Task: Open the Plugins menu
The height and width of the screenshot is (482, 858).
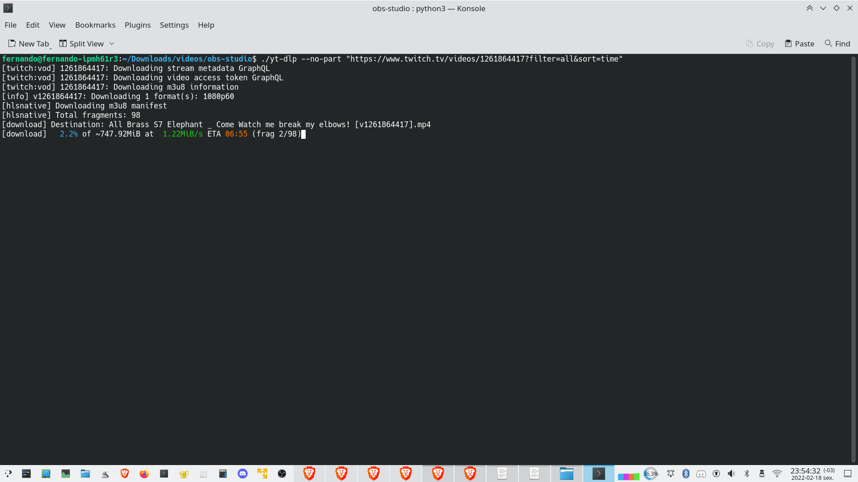Action: (137, 25)
